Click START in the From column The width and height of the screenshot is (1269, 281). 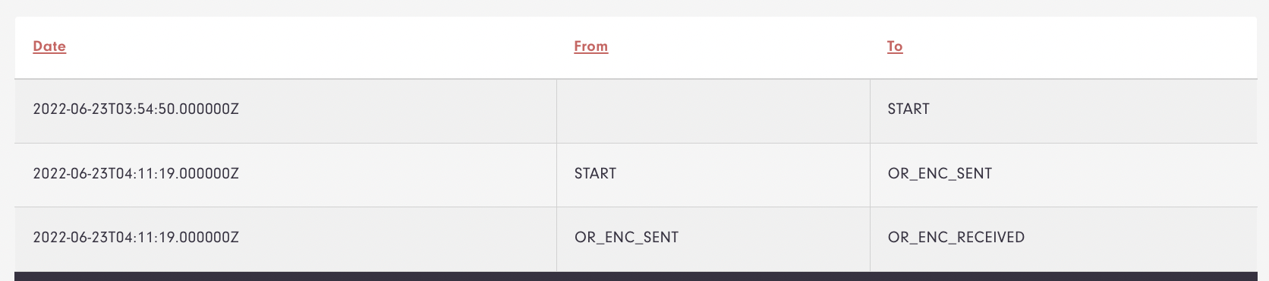[x=595, y=174]
